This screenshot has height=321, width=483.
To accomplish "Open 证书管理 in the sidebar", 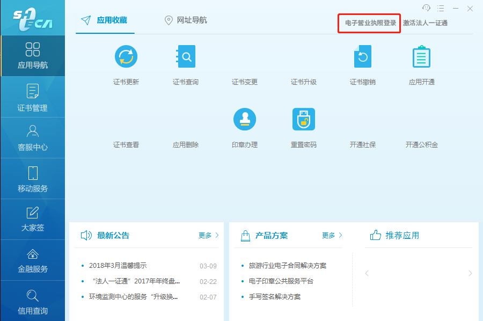I will pos(33,97).
